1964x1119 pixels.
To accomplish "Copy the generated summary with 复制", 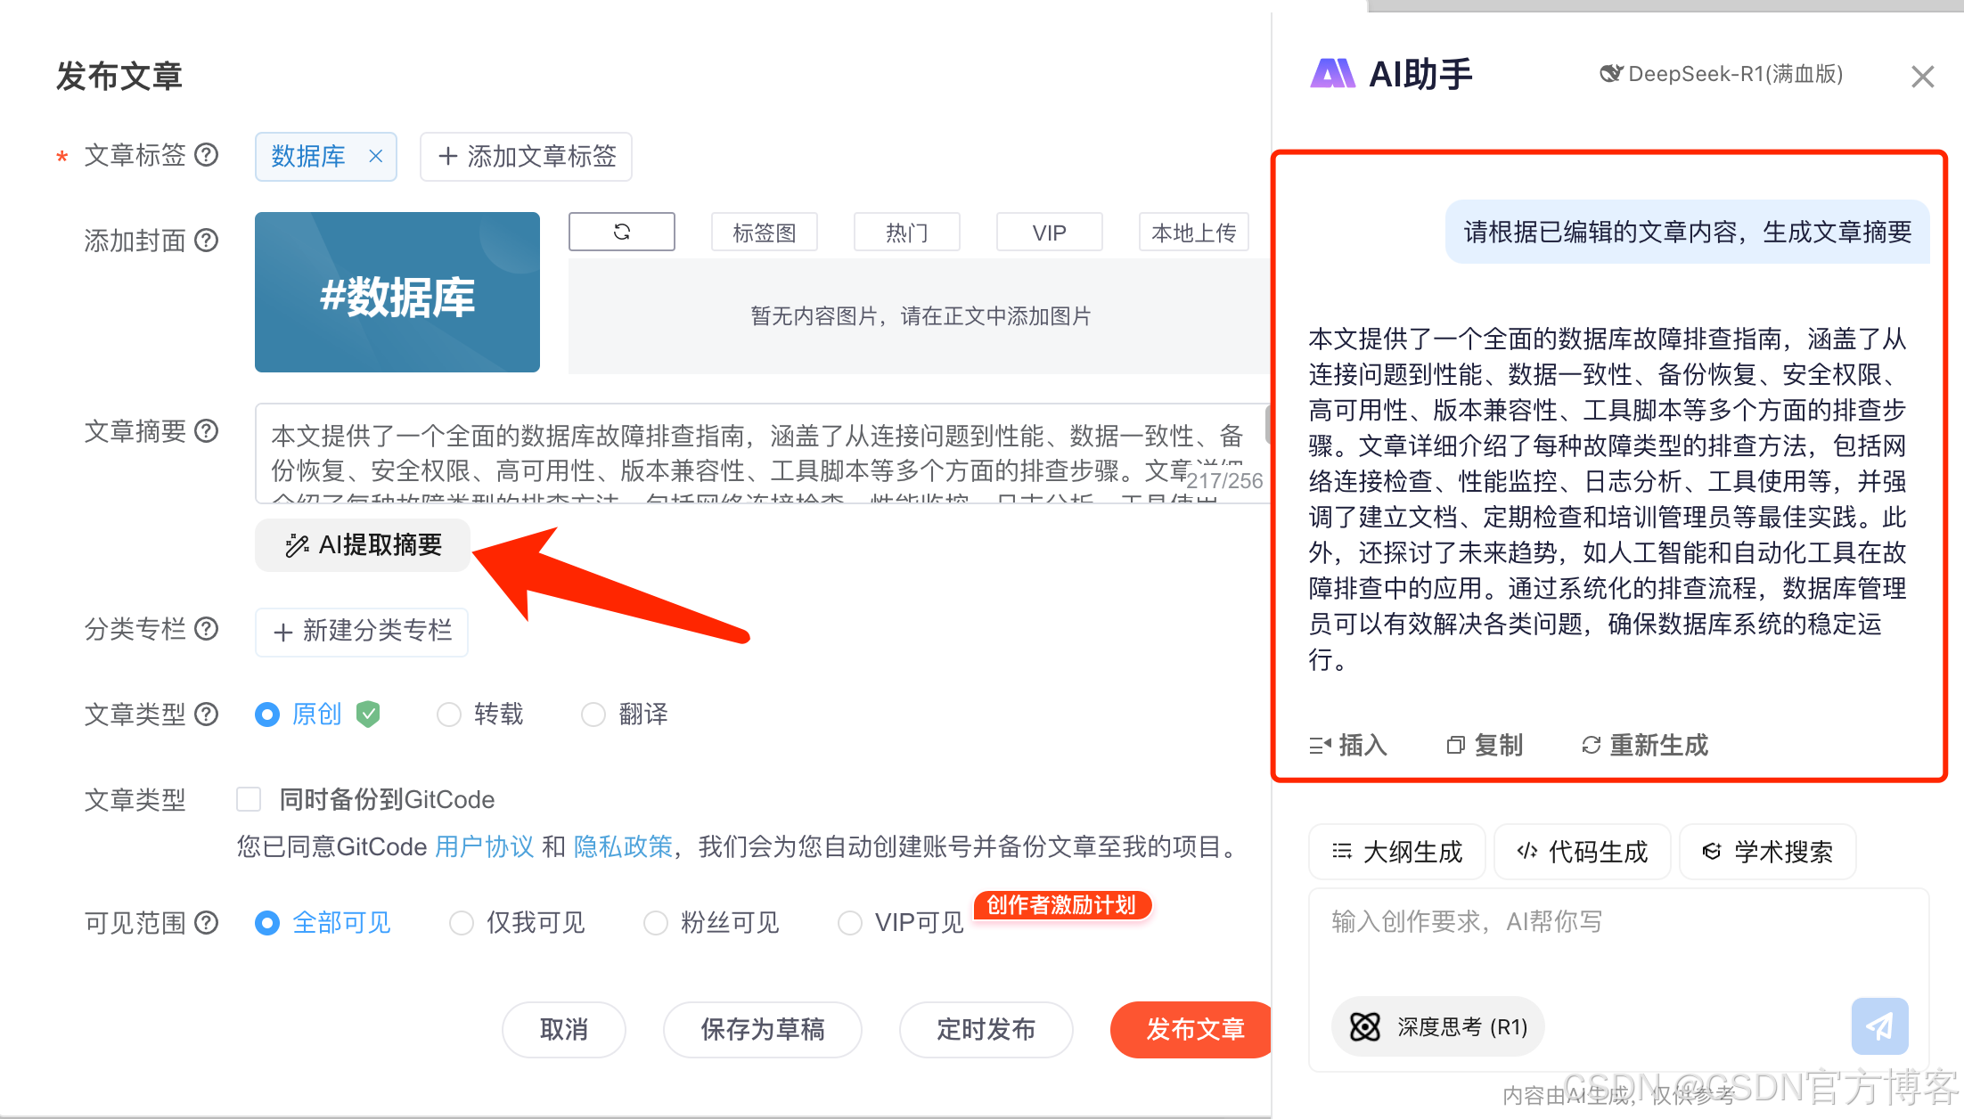I will 1485,745.
